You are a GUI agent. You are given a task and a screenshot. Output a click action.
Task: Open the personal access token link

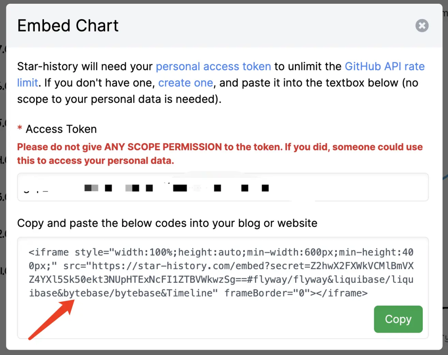pyautogui.click(x=213, y=66)
